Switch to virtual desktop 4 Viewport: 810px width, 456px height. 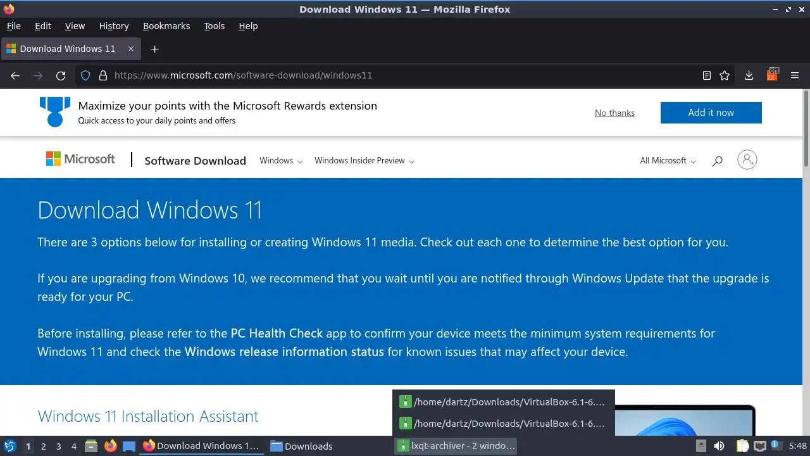(x=73, y=446)
